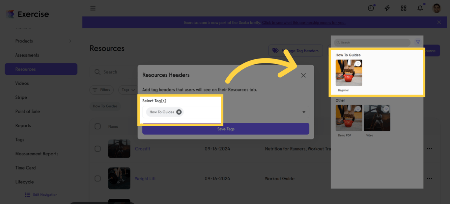
Task: Remove the How To Guides tag chip
Action: pyautogui.click(x=179, y=112)
